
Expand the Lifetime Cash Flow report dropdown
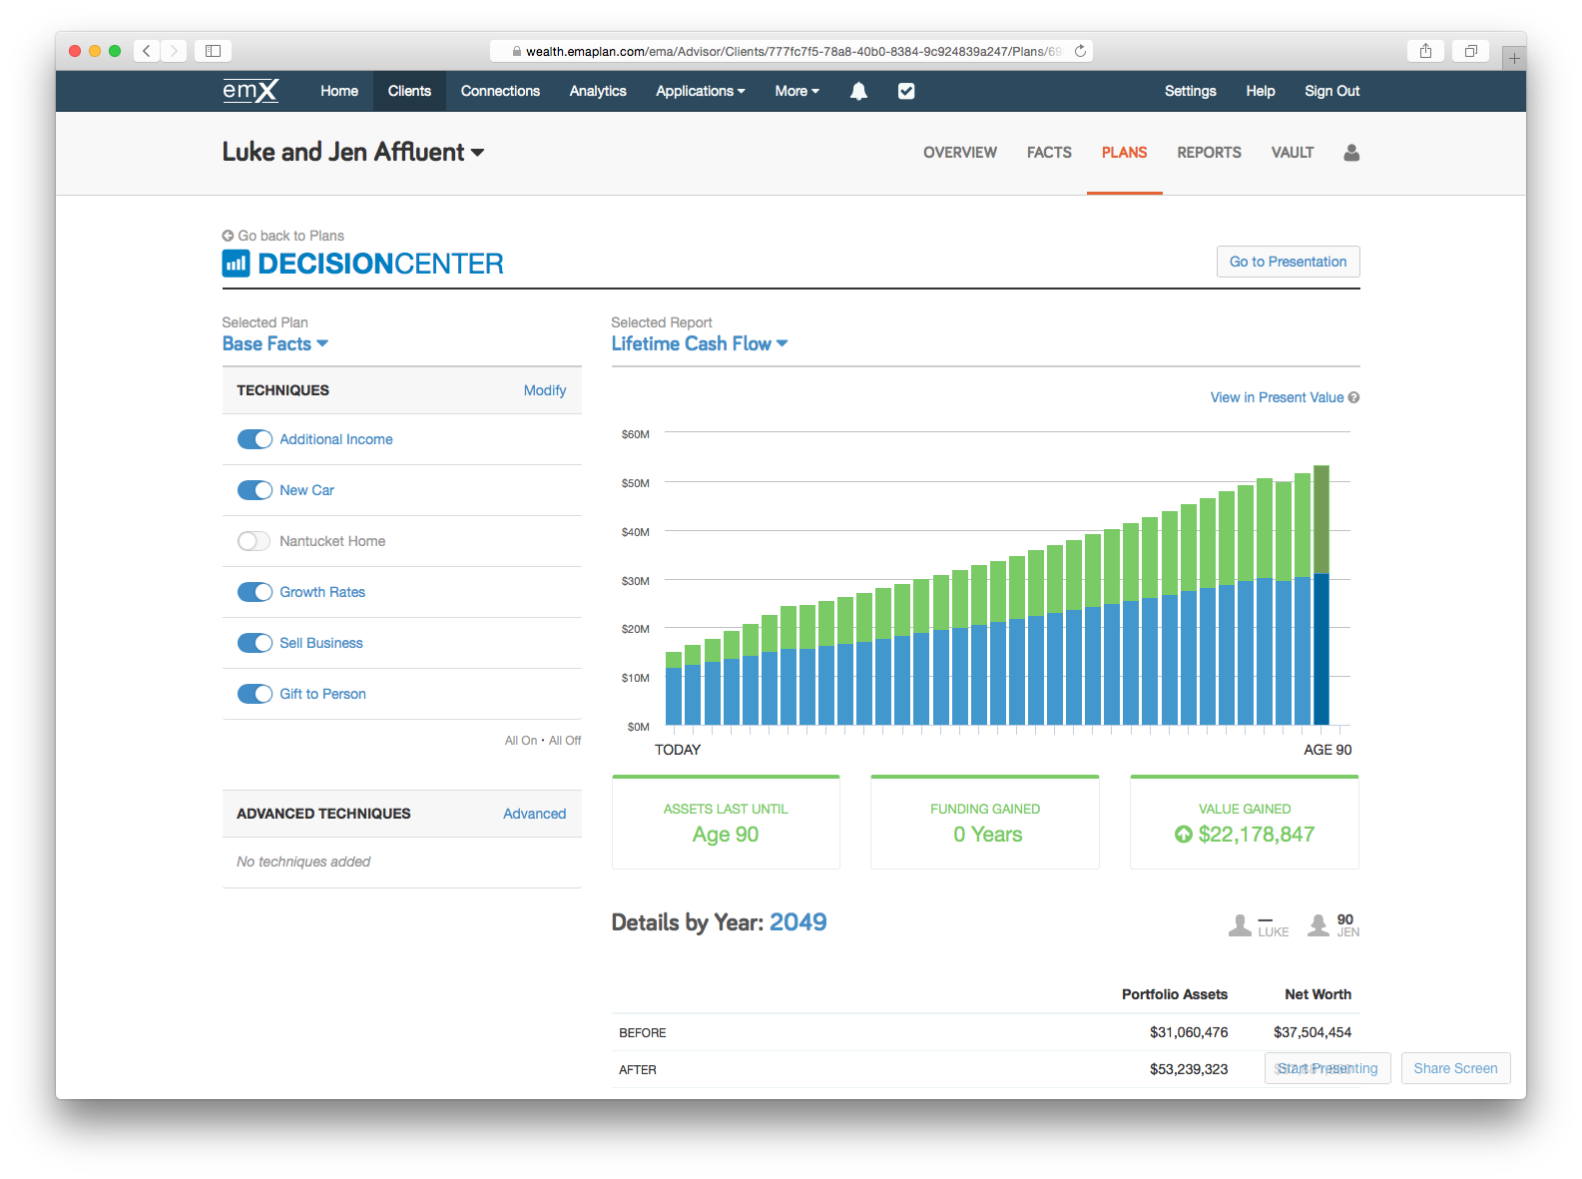pyautogui.click(x=699, y=343)
